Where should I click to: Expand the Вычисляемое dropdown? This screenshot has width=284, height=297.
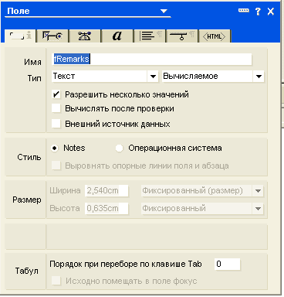click(259, 77)
